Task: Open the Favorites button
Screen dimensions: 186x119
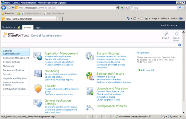Action: (8, 13)
